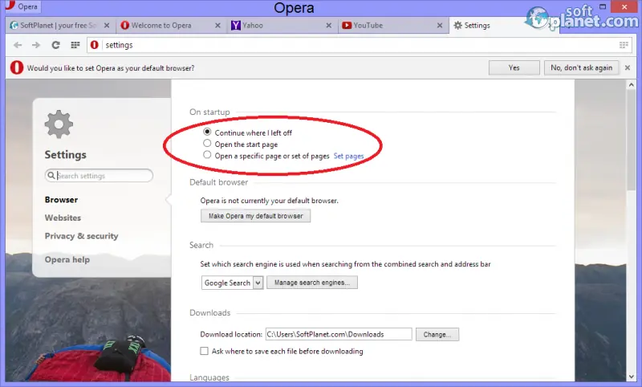Viewport: 642px width, 387px height.
Task: Click the large Settings gear icon
Action: (x=59, y=124)
